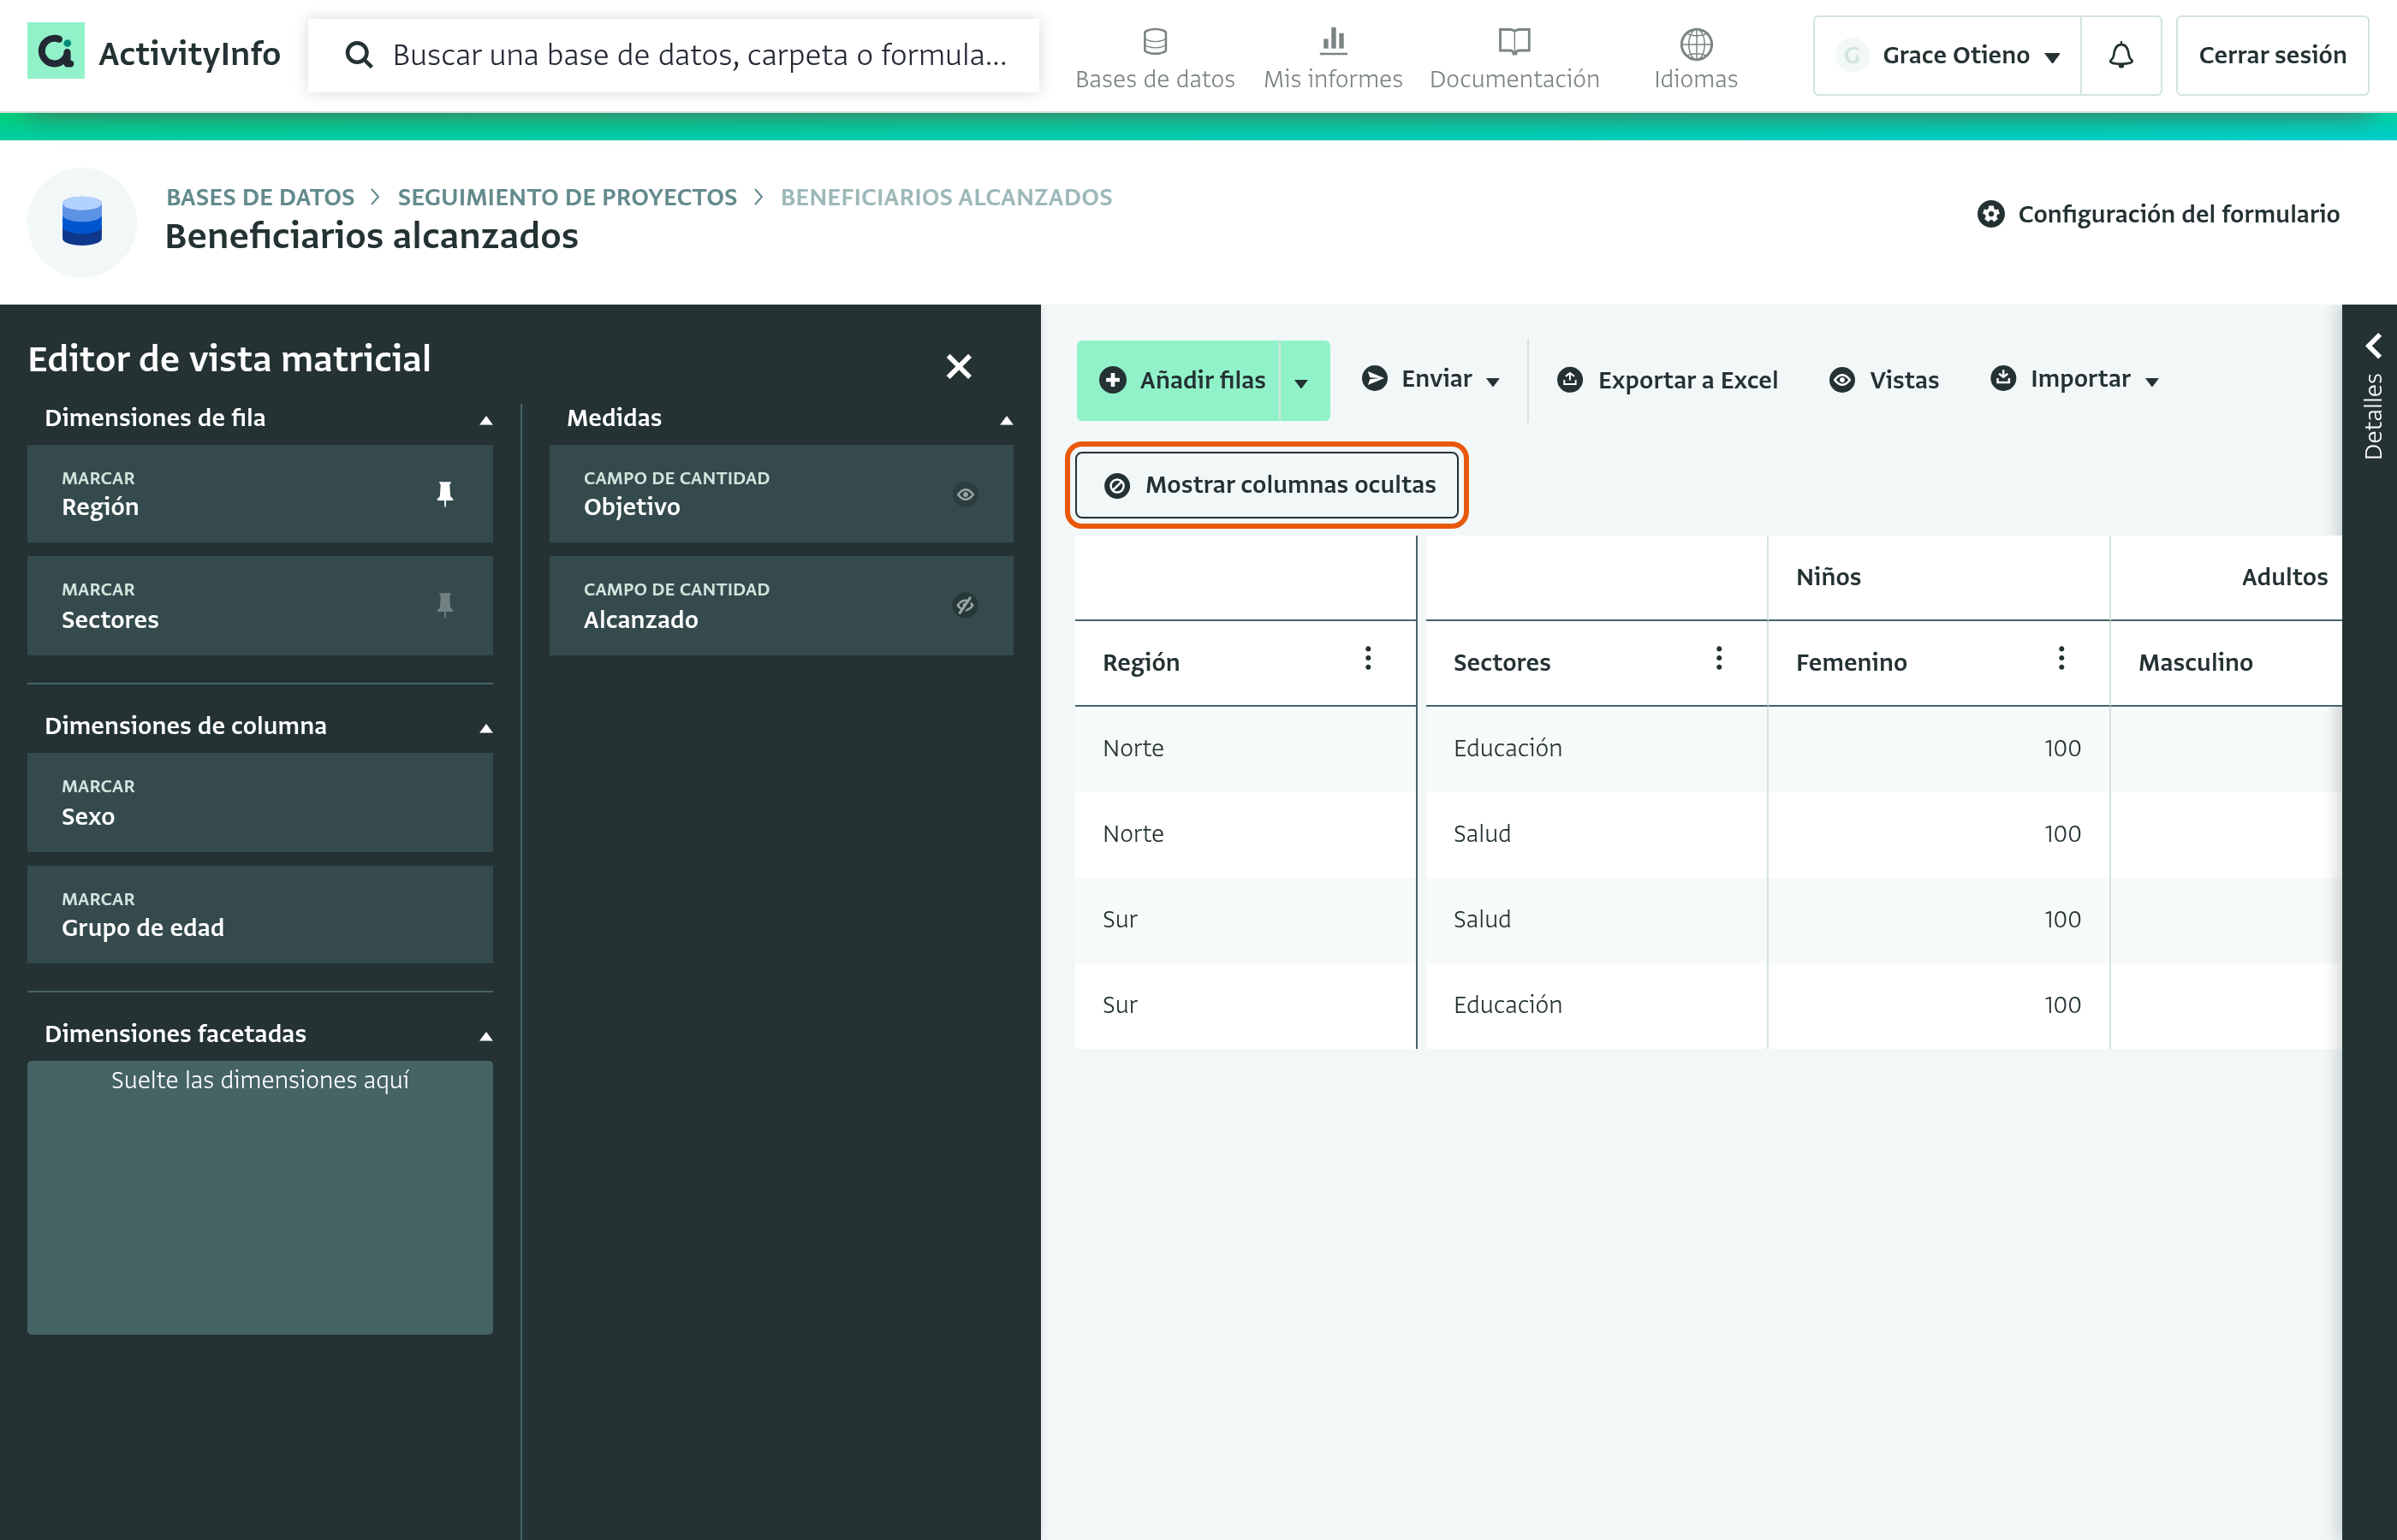Open the Vistas menu
Viewport: 2397px width, 1540px height.
[1884, 380]
